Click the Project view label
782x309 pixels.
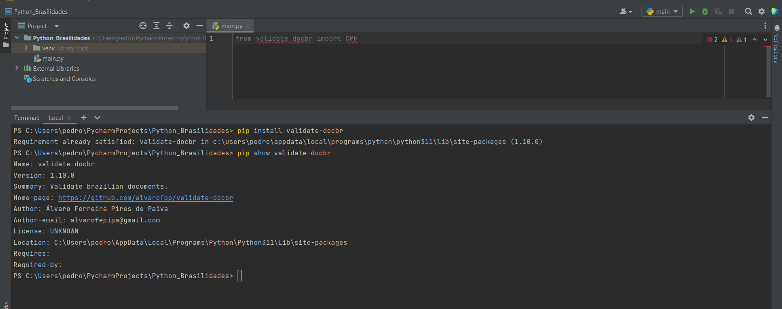point(37,26)
